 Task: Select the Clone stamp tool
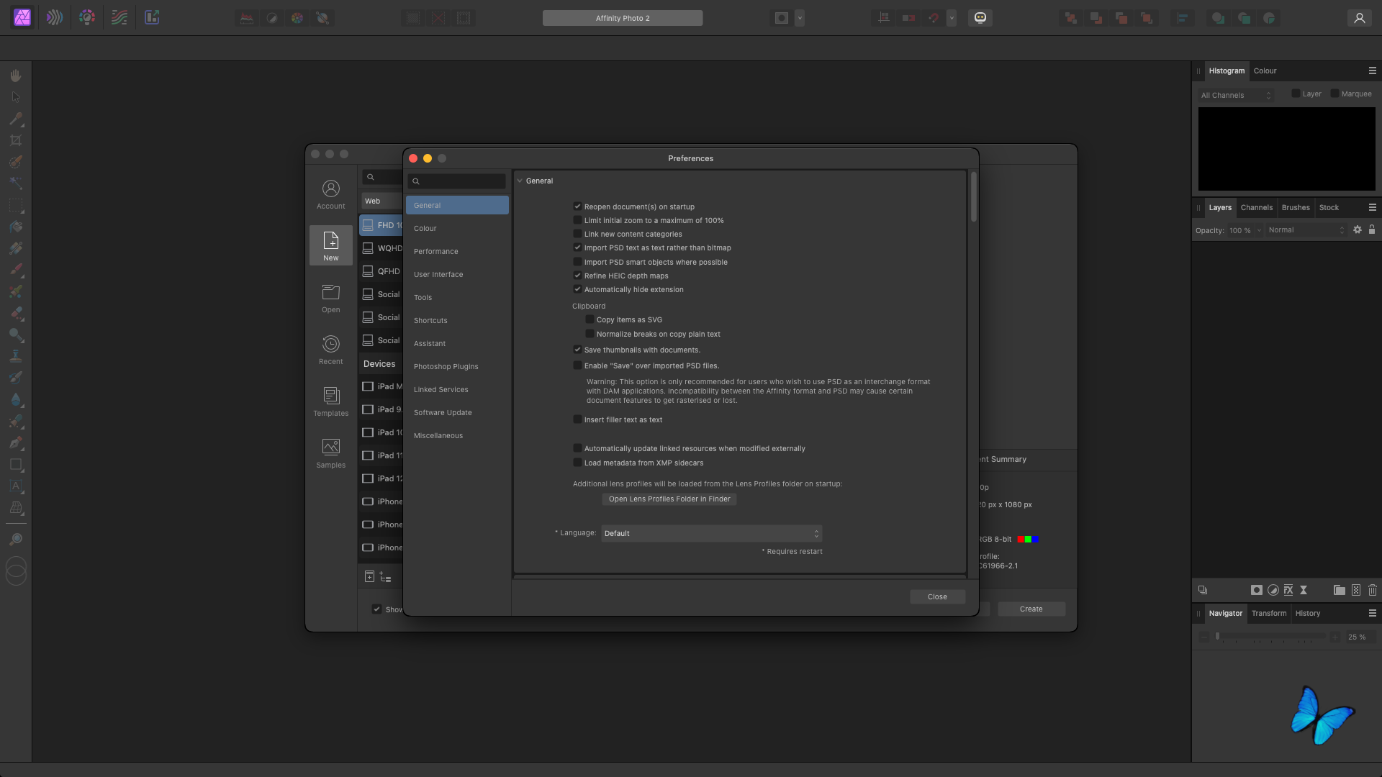[x=16, y=356]
